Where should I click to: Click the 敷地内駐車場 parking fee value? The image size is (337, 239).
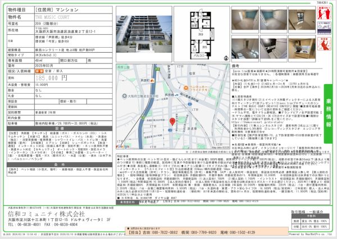click(x=67, y=123)
